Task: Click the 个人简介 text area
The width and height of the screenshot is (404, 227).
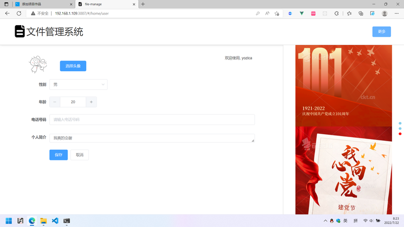Action: coord(152,138)
